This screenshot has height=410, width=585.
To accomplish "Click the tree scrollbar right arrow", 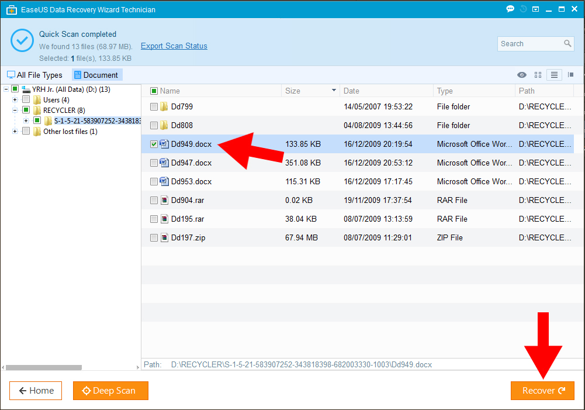I will click(138, 367).
